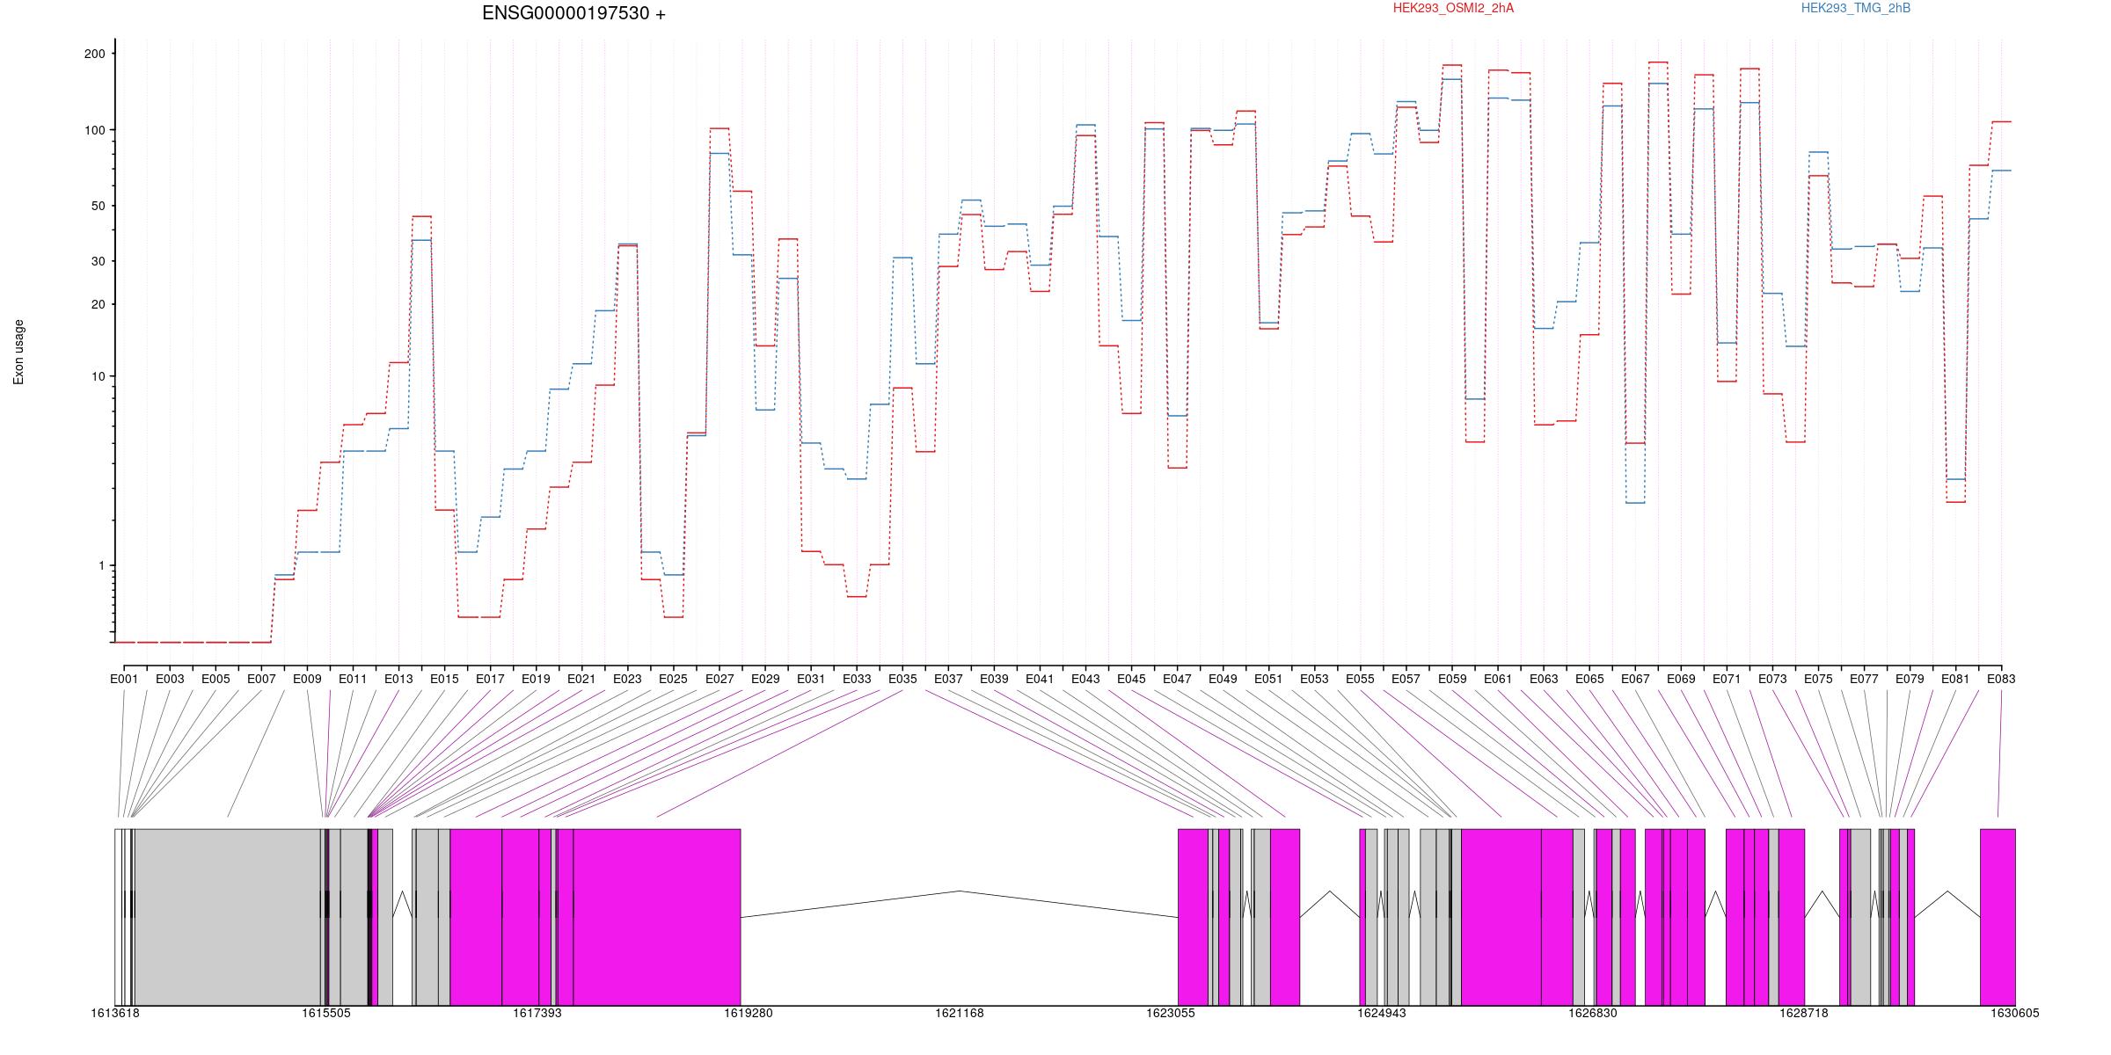Image resolution: width=2111 pixels, height=1055 pixels.
Task: Click exon label E071
Action: [x=1727, y=679]
